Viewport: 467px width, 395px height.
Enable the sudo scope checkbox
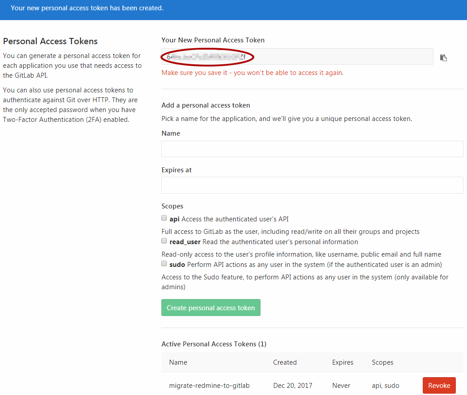pyautogui.click(x=164, y=263)
